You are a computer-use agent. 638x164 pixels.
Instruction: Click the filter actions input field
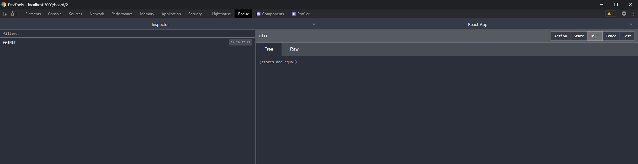128,33
